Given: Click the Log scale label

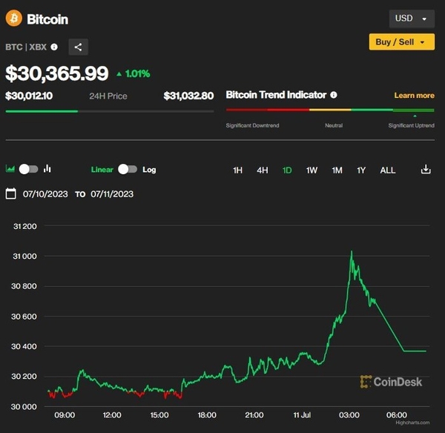Looking at the screenshot, I should click(x=149, y=170).
